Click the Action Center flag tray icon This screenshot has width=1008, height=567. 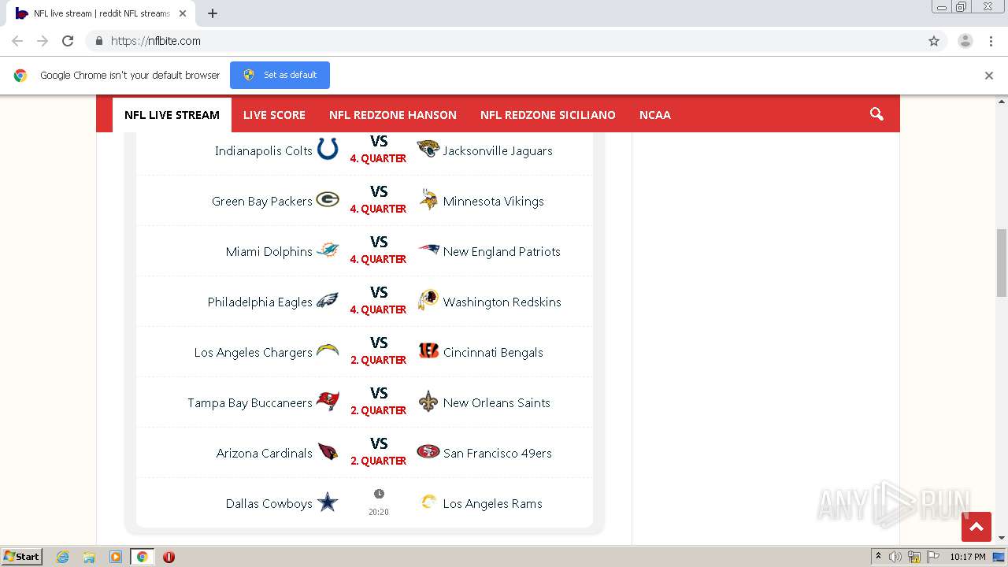coord(933,557)
